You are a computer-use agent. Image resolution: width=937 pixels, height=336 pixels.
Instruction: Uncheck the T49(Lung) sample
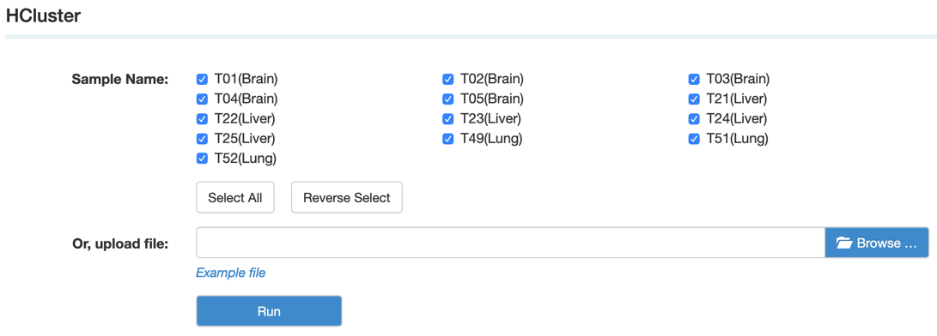pyautogui.click(x=447, y=139)
